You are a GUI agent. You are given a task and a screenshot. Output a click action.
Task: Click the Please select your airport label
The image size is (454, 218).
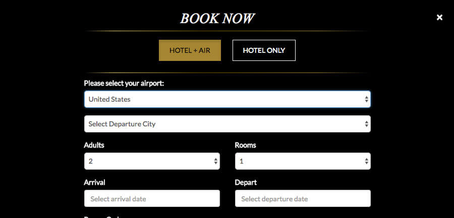click(x=124, y=84)
